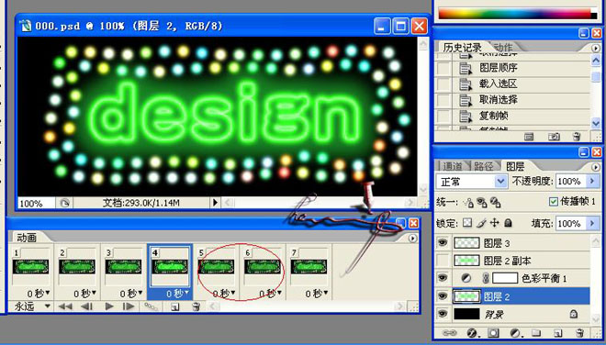
Task: Switch to the 动作 tab
Action: pos(503,48)
